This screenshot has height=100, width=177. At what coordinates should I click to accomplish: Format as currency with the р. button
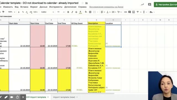(x=19, y=12)
